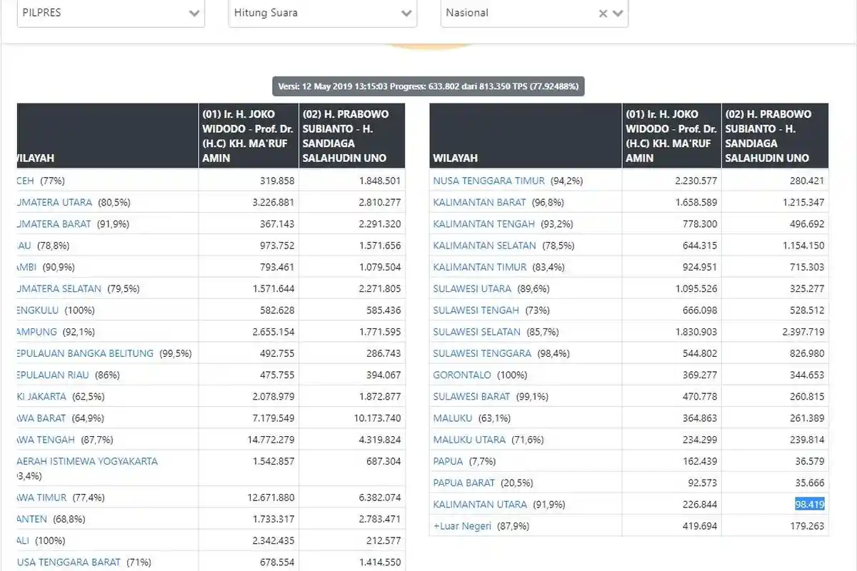Open the MALUKU UTARA region link
Viewport: 857px width, 571px height.
point(469,440)
